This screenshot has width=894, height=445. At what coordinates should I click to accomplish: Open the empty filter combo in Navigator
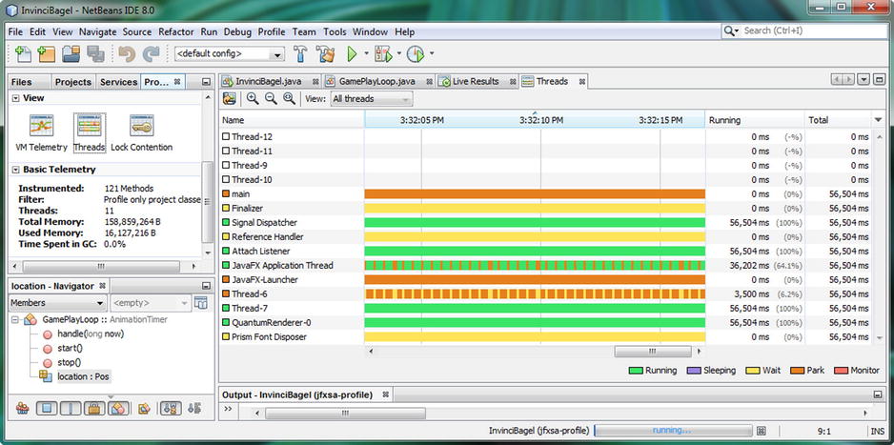[x=150, y=303]
